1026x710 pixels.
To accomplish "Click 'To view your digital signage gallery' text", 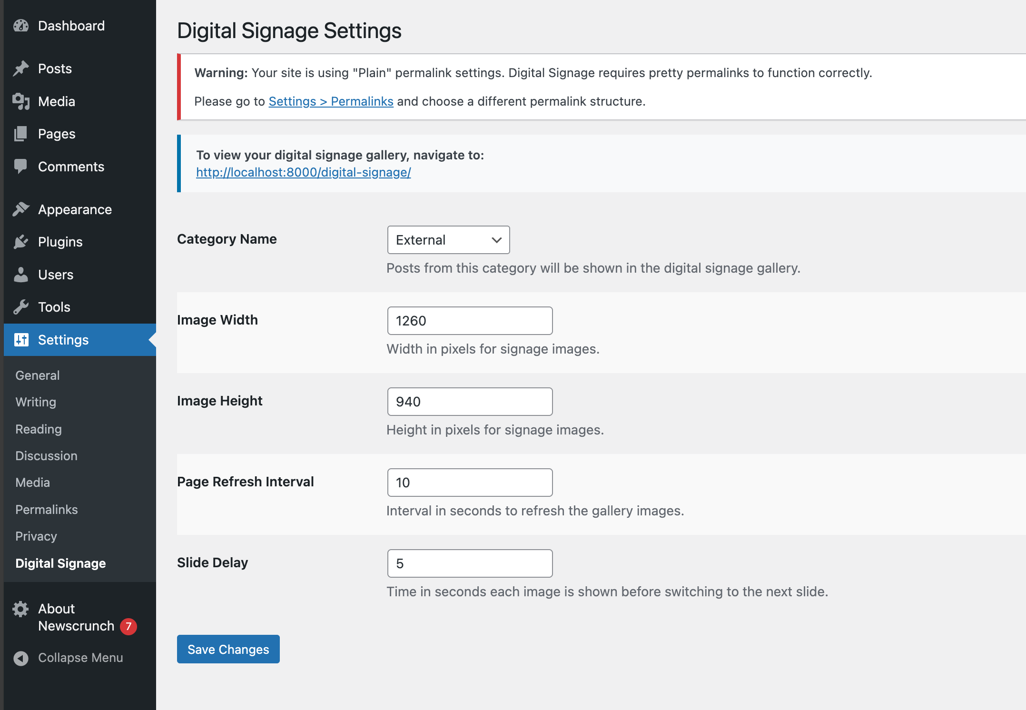I will click(x=340, y=155).
